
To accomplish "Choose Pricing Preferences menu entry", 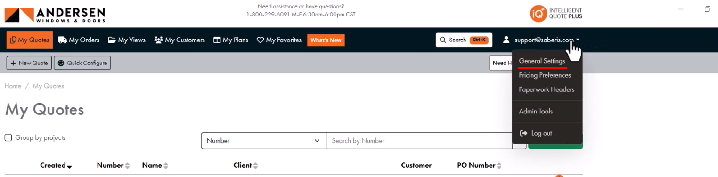I will coord(545,75).
